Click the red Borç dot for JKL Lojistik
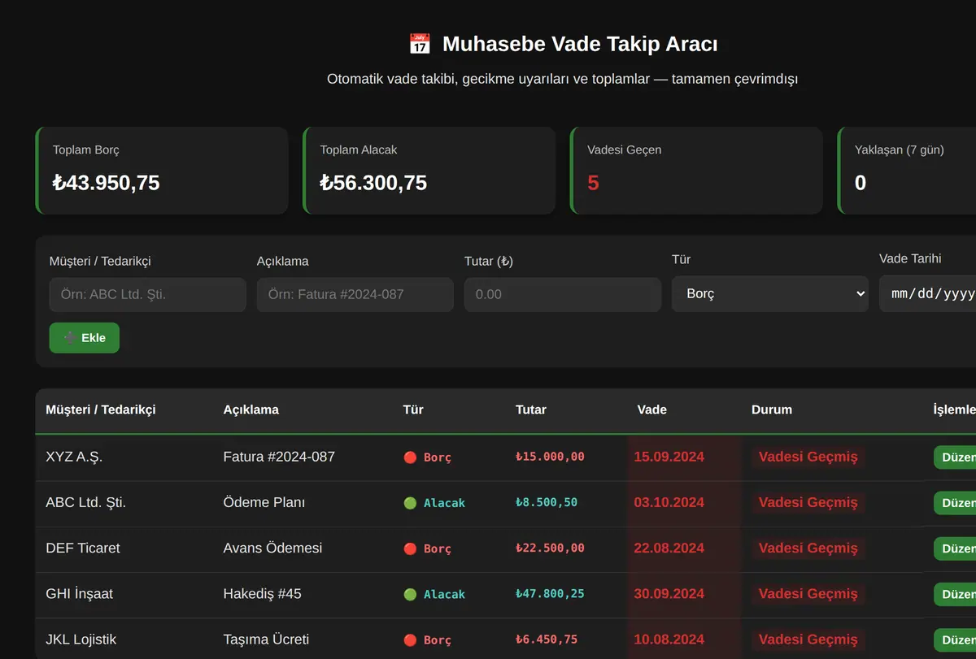 [x=410, y=639]
